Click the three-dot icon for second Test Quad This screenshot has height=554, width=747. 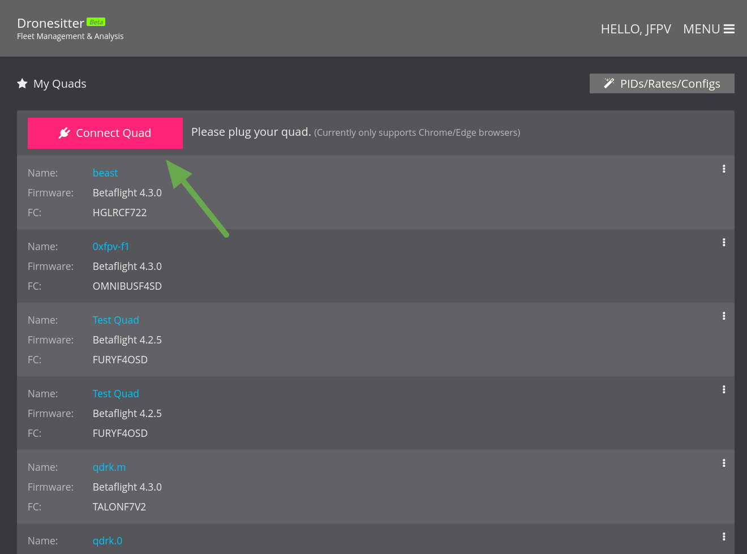(724, 389)
